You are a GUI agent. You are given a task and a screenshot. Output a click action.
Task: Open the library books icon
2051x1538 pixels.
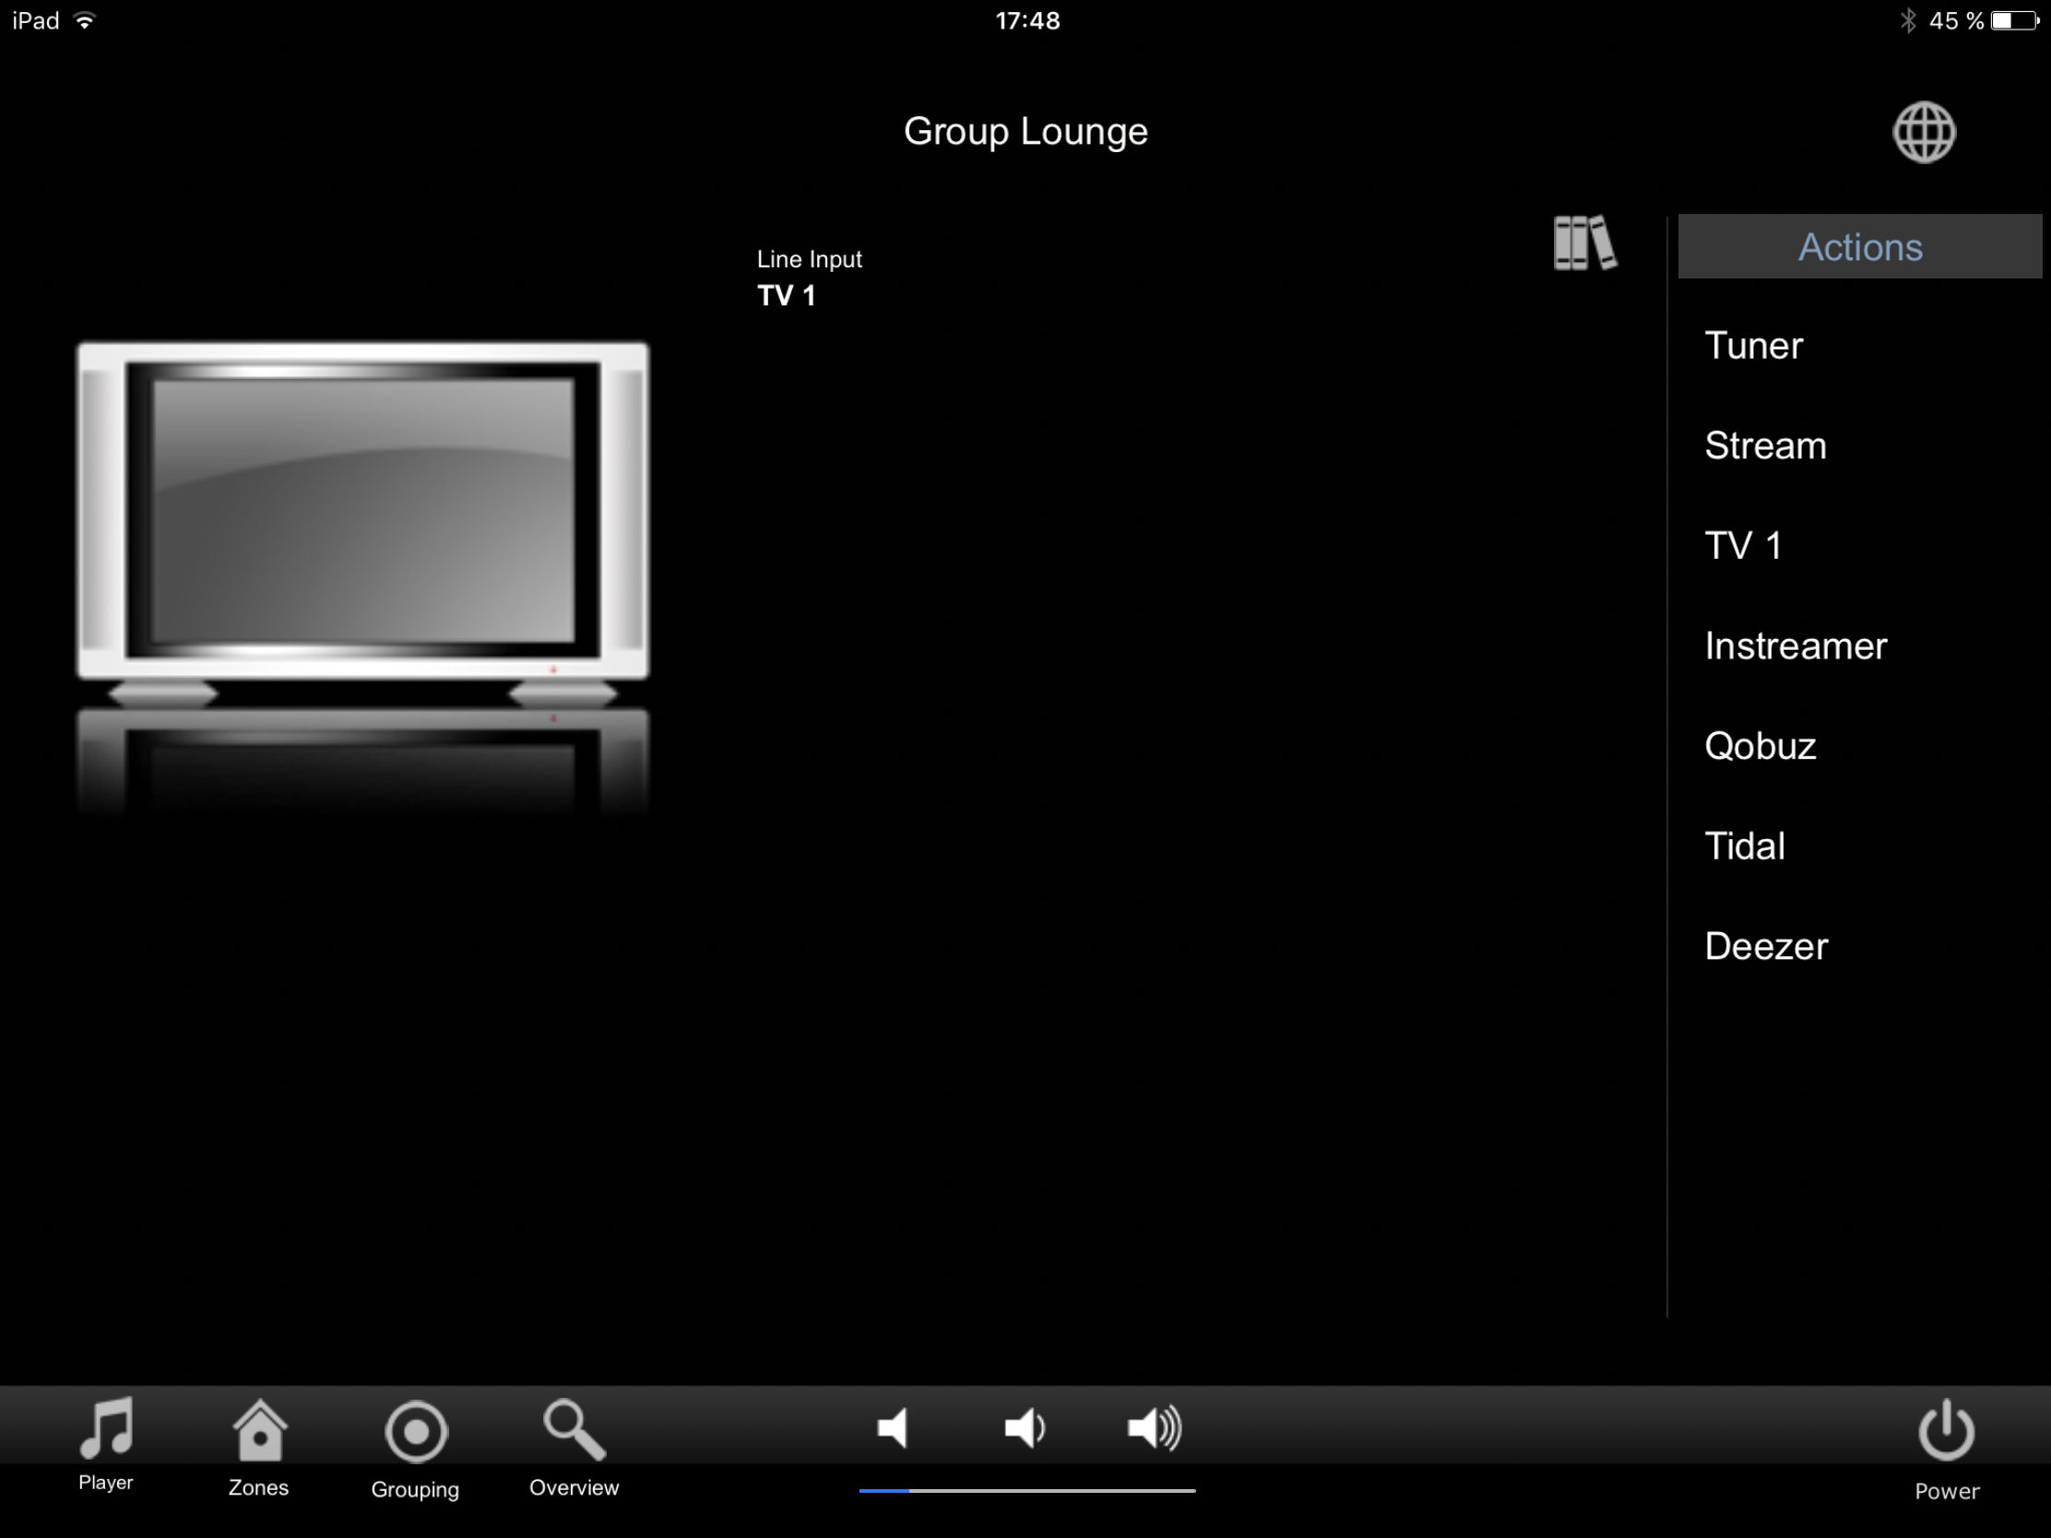1584,243
